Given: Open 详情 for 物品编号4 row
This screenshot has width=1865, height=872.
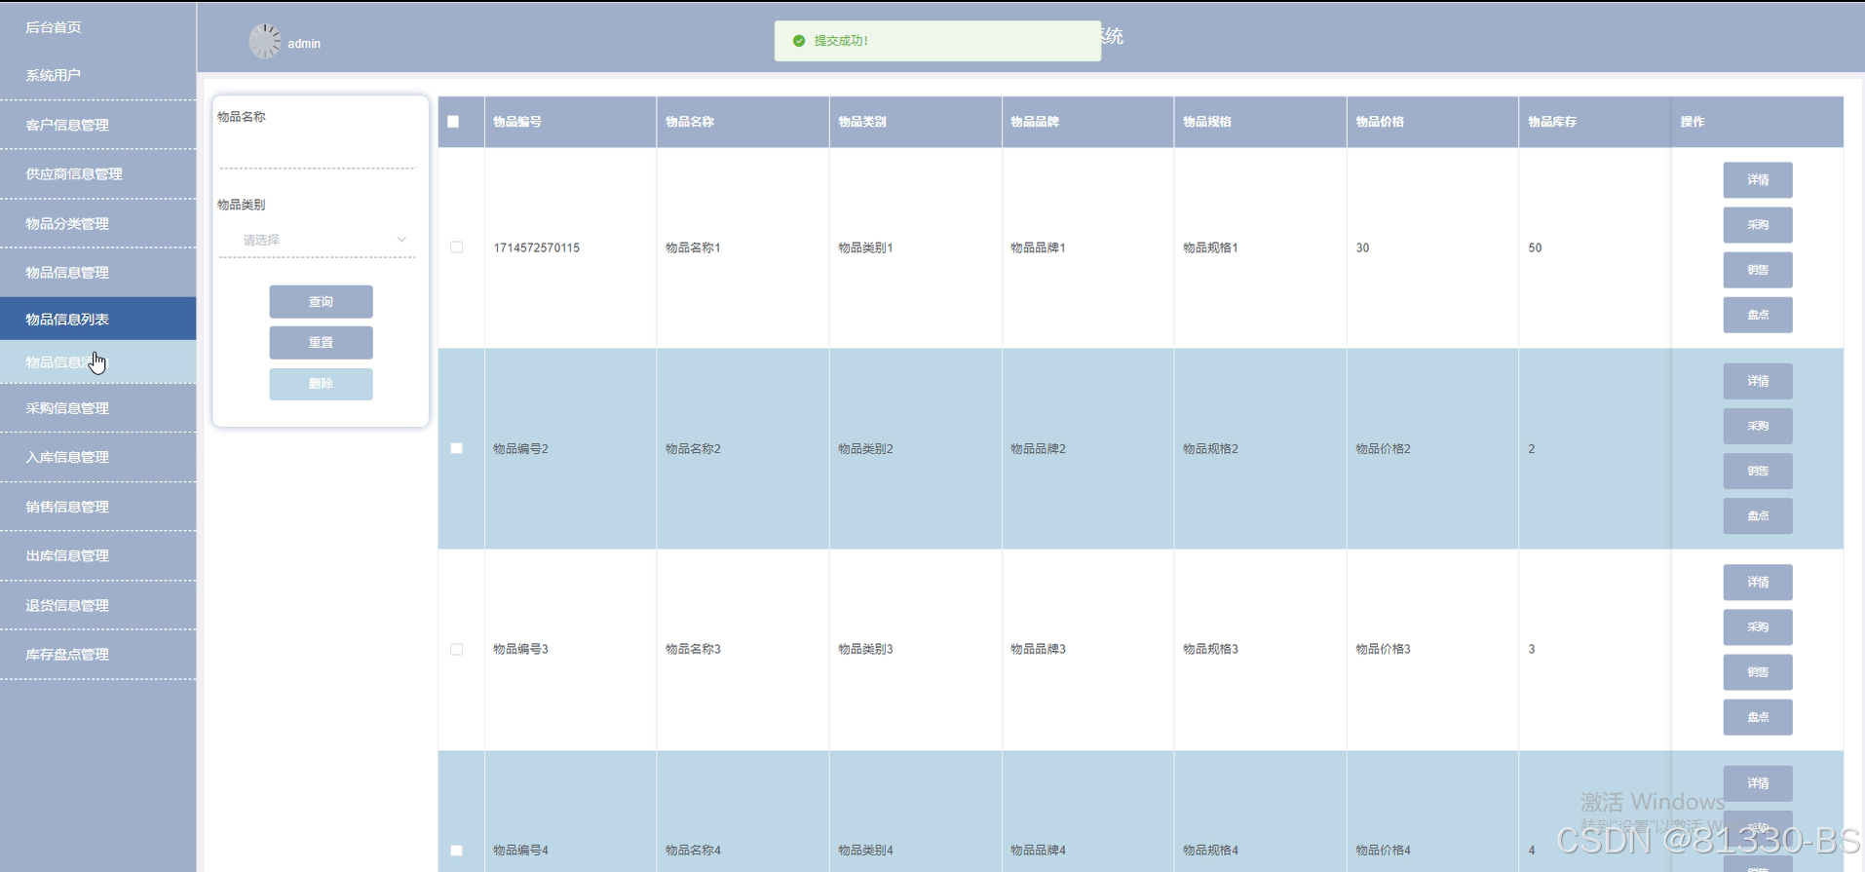Looking at the screenshot, I should pyautogui.click(x=1757, y=783).
